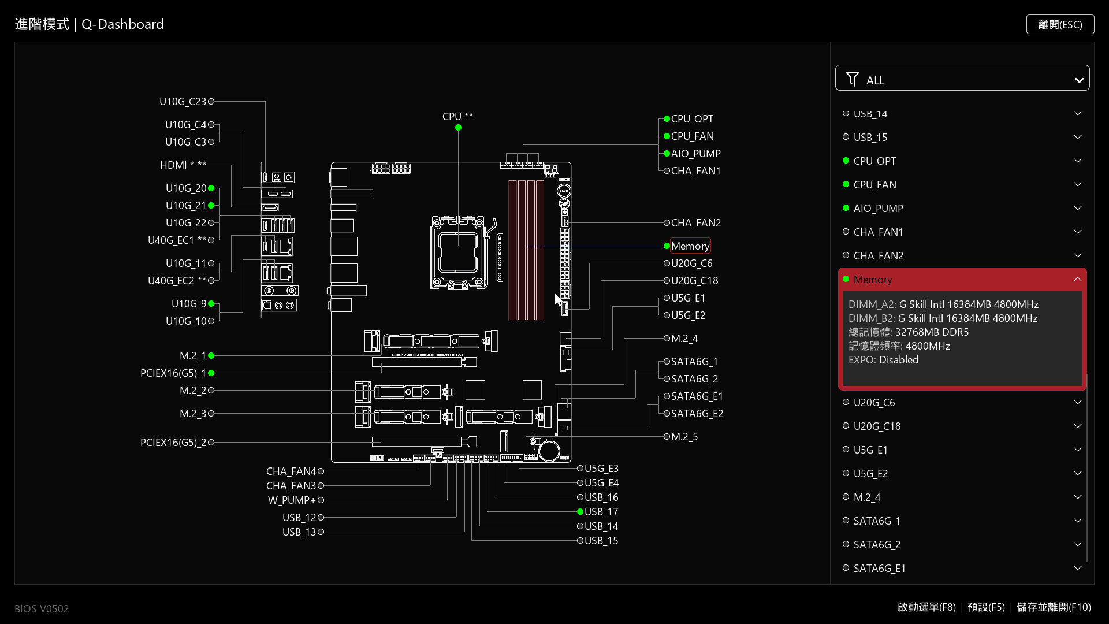Click the 離開(ESC) exit button
Image resolution: width=1109 pixels, height=624 pixels.
[1060, 25]
